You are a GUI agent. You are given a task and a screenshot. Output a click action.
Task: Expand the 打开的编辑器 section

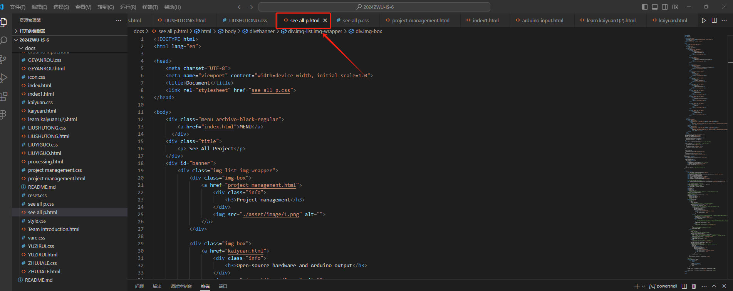[x=70, y=31]
